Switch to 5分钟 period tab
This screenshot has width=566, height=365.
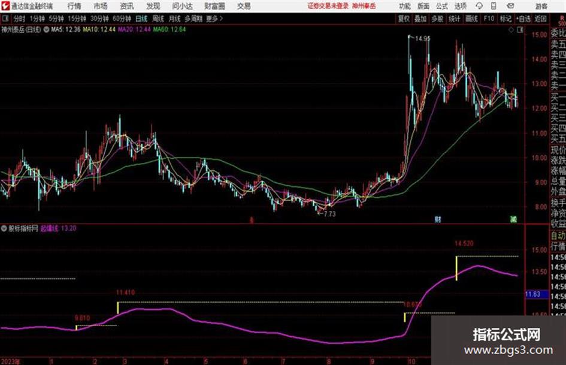coord(56,19)
